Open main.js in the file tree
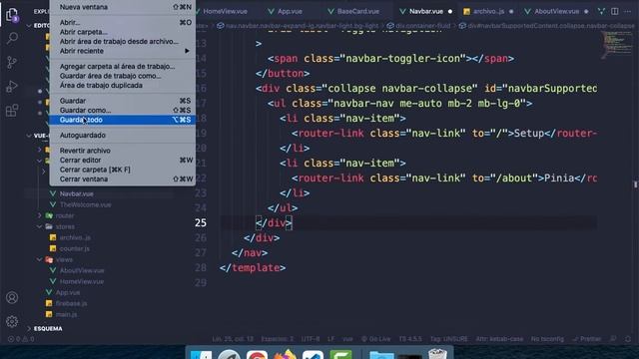Viewport: 639px width, 359px height. tap(67, 314)
